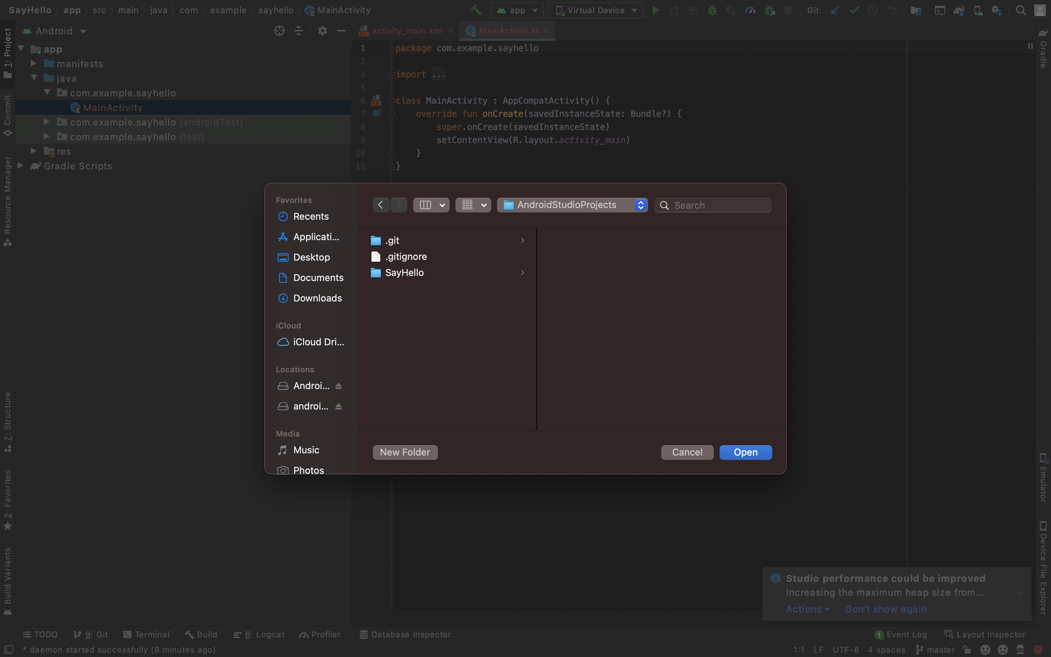Click the Make Project hammer icon
1051x657 pixels.
coord(476,10)
